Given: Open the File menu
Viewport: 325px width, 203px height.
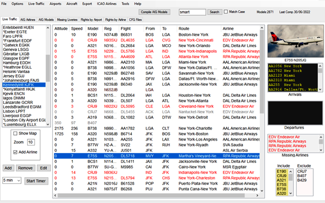Looking at the screenshot, I should (x=4, y=4).
